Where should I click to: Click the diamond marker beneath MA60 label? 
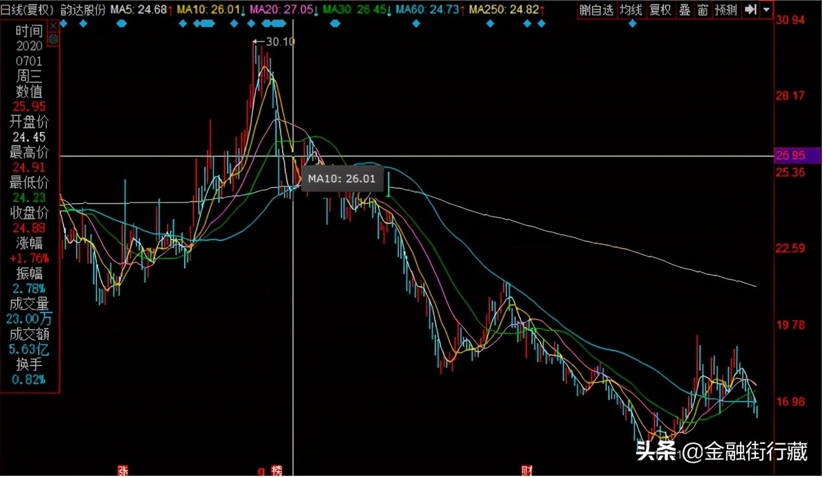tap(416, 24)
